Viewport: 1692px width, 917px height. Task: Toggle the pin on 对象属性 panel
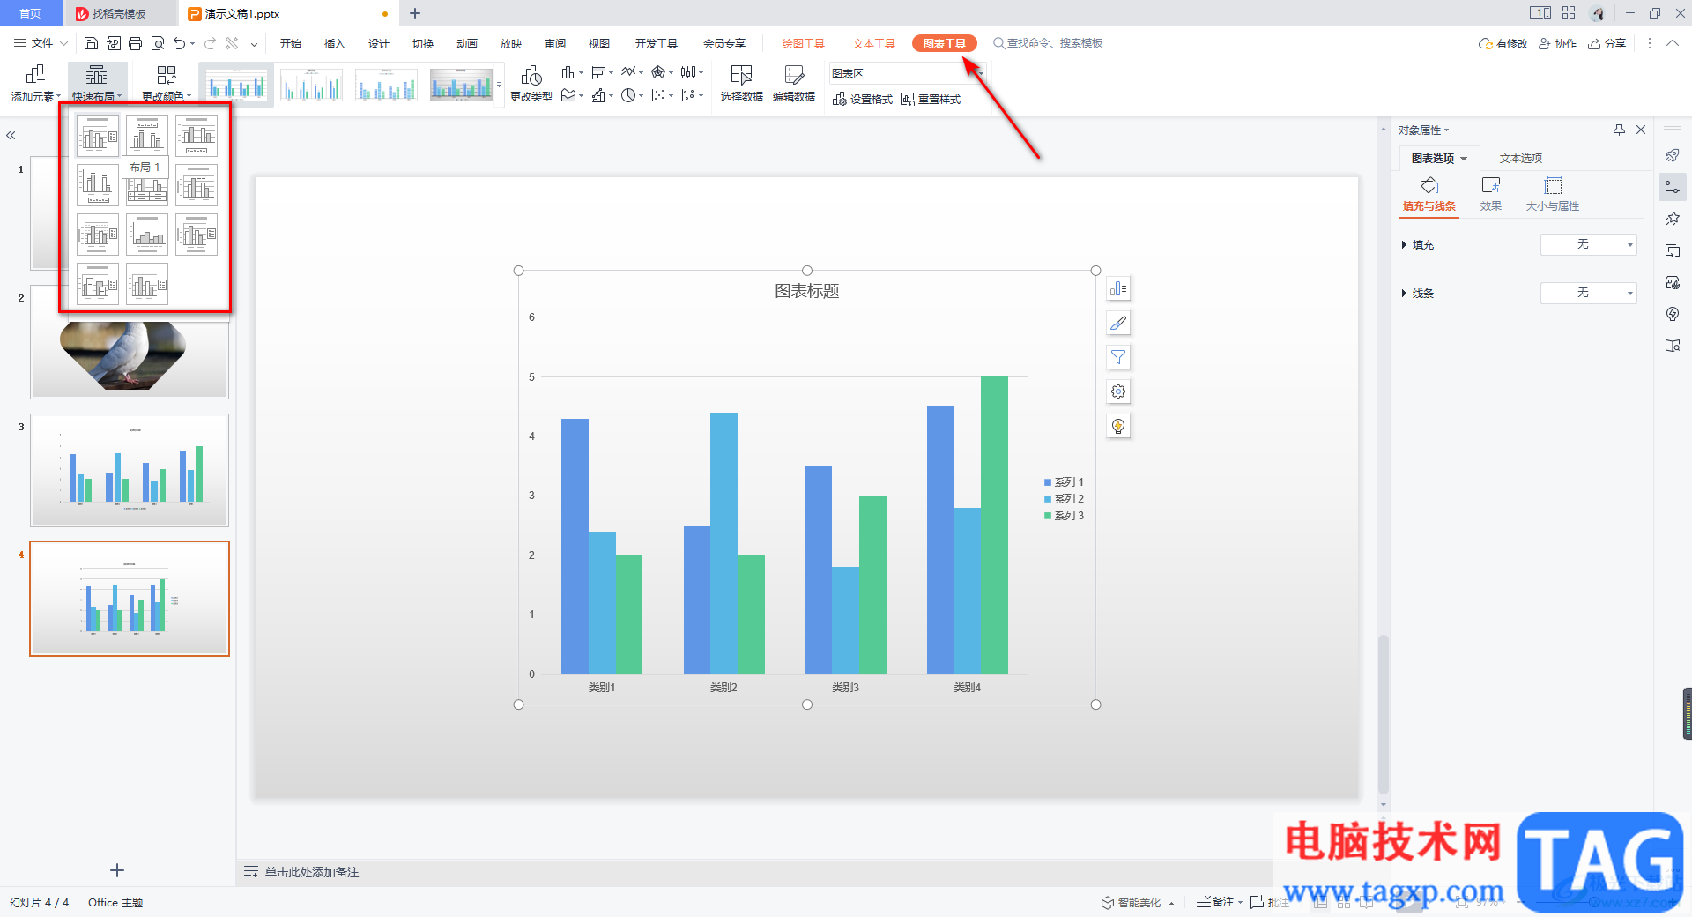pos(1619,130)
